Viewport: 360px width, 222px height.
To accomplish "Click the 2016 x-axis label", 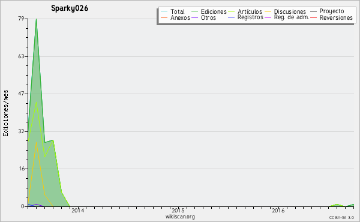I will tap(278, 211).
